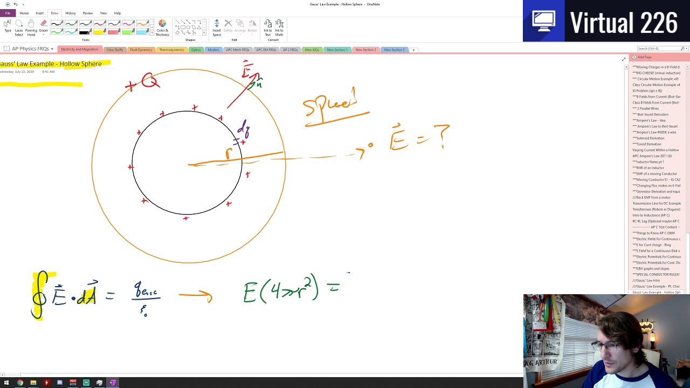Open the Help ribbon tab
This screenshot has width=690, height=388.
[x=118, y=13]
